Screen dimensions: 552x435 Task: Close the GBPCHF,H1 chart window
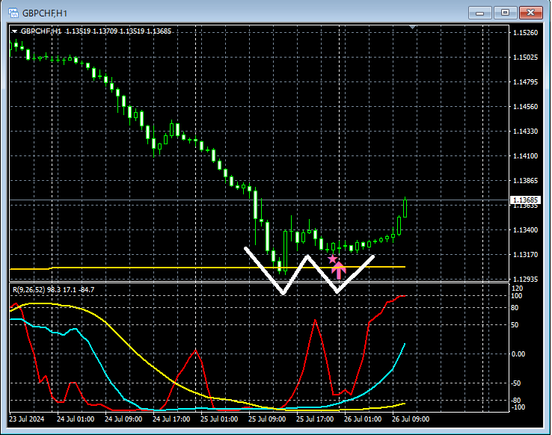click(530, 13)
